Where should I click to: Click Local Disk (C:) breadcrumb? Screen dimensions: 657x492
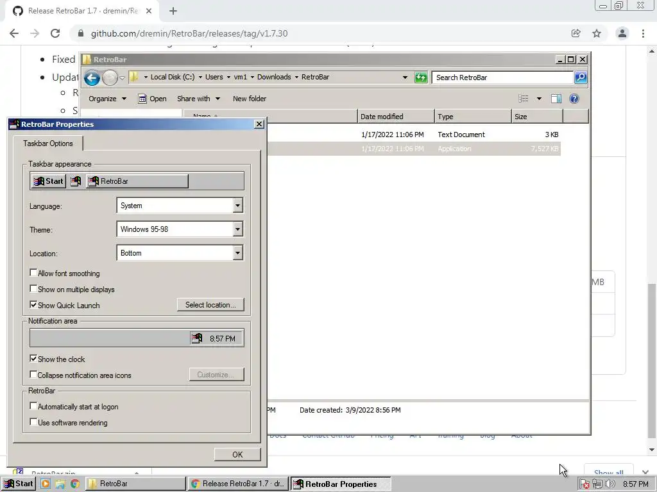[x=172, y=77]
